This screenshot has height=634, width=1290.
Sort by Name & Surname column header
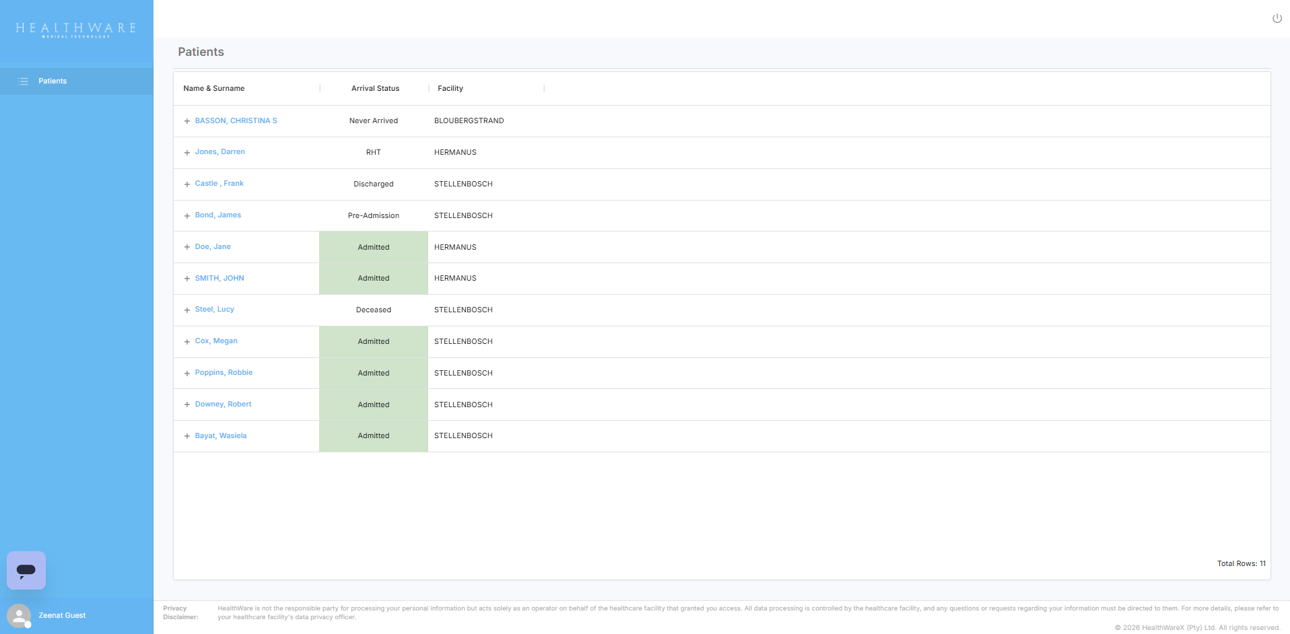[x=214, y=89]
